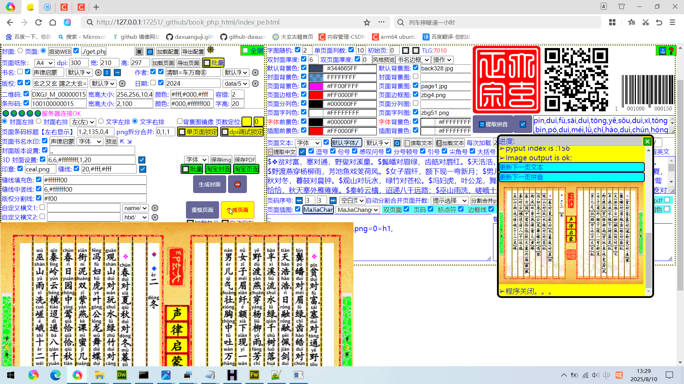Screen dimensions: 684x384
Task: Click the vertical arrow icon beside 书名
Action: click(107, 73)
